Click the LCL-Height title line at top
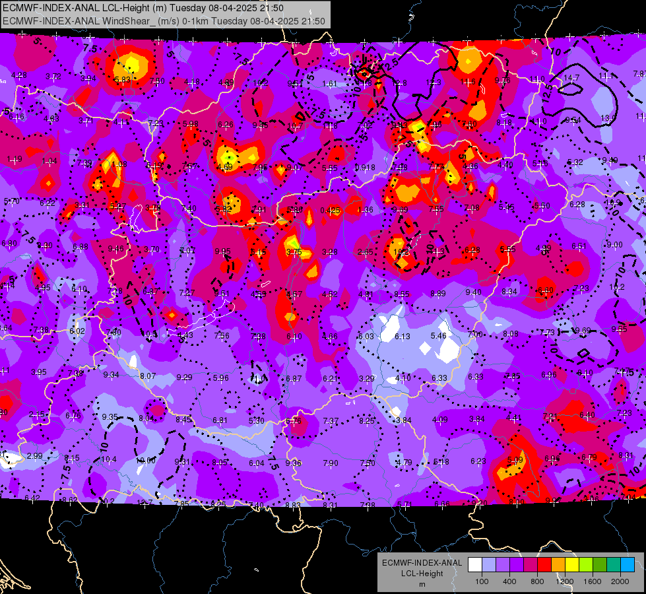 (143, 8)
